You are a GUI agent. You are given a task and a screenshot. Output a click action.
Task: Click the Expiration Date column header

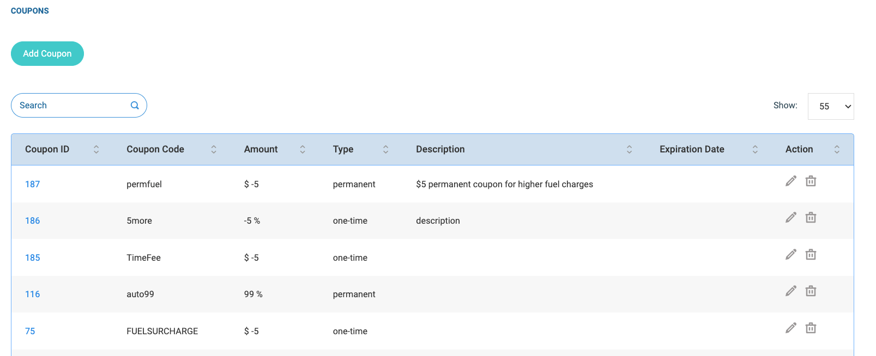tap(692, 149)
